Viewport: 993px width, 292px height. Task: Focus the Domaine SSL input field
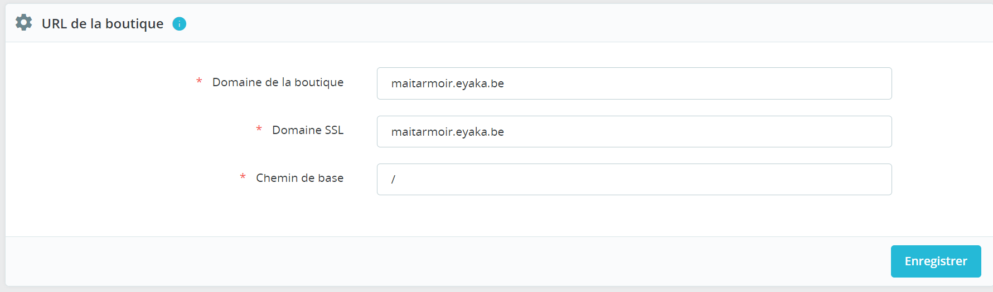[634, 131]
